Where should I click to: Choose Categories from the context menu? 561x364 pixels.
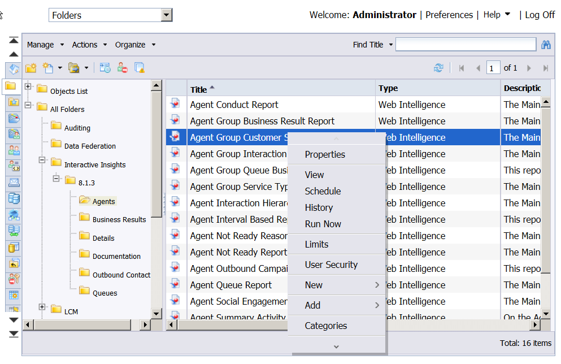(x=336, y=326)
